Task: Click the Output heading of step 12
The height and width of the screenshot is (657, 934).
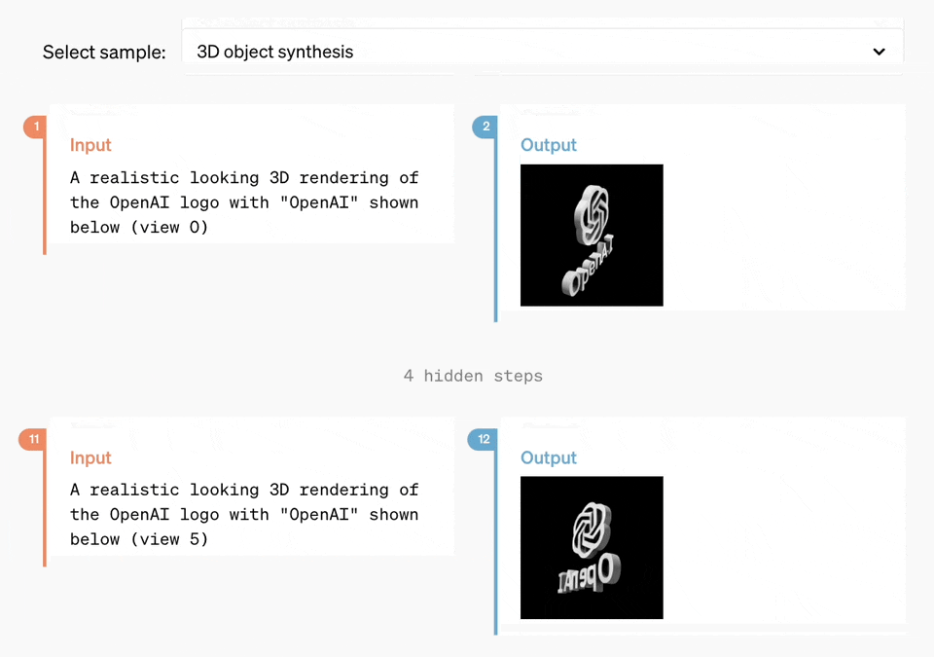Action: click(x=549, y=457)
